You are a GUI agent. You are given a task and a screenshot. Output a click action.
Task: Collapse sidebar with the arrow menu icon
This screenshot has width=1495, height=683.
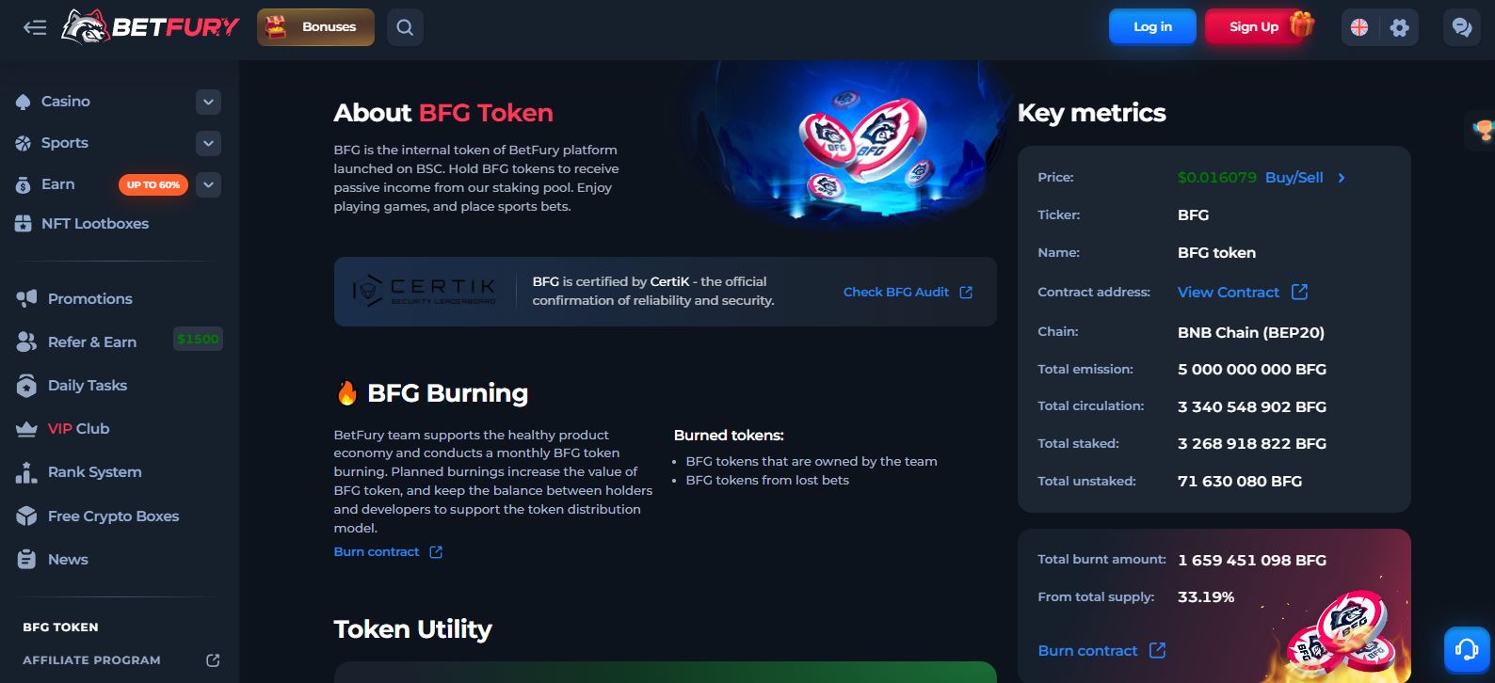tap(35, 27)
